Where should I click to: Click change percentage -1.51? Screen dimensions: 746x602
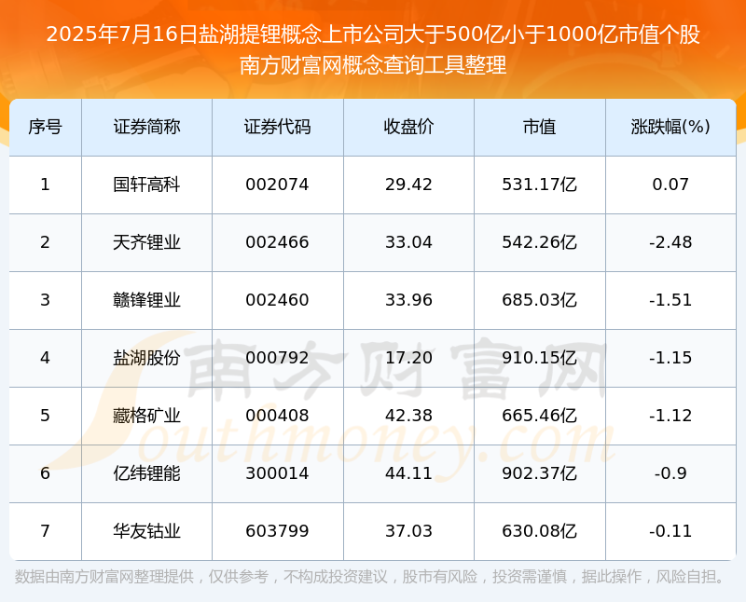(x=670, y=300)
